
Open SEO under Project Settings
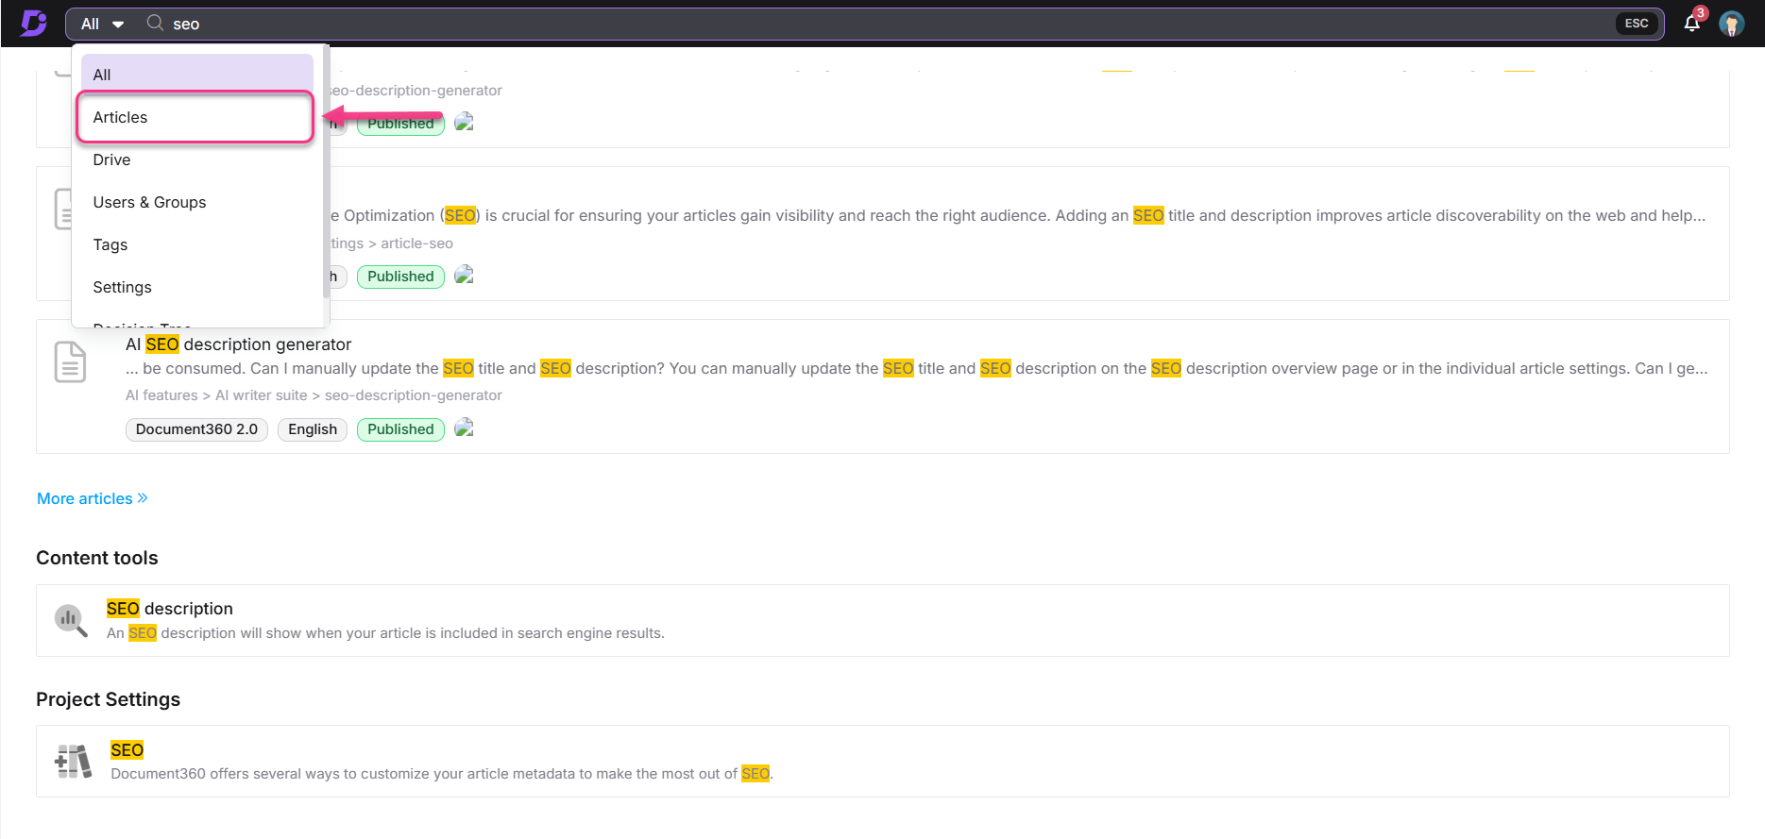(127, 750)
